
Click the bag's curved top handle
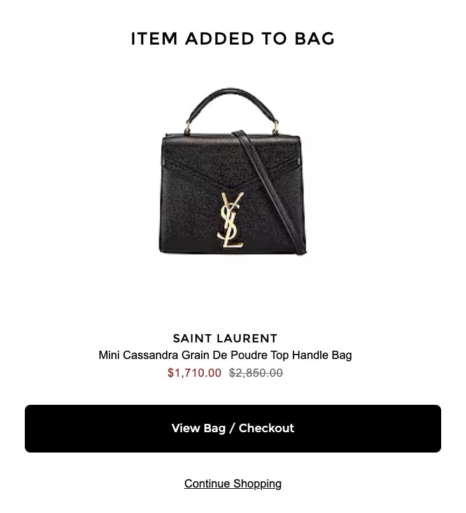click(230, 104)
